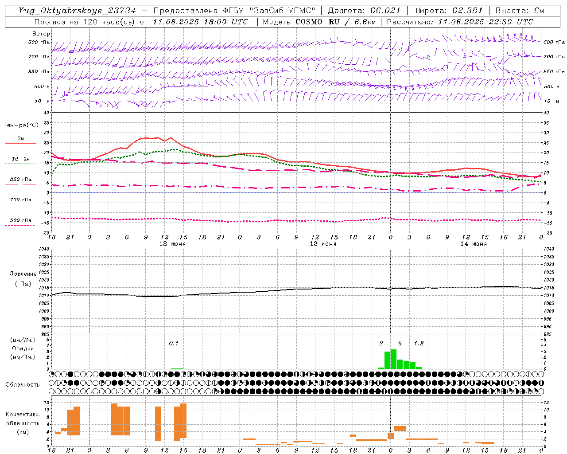Click the 13 июня date label
Screen dimensions: 567x454
pos(323,244)
